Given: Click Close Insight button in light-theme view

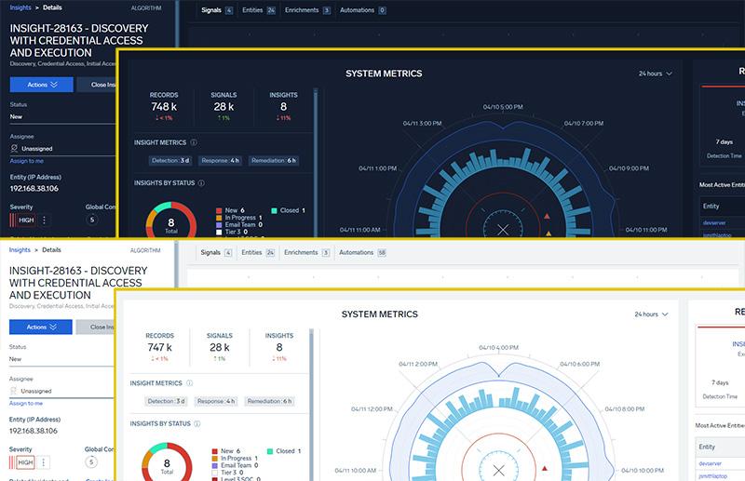Looking at the screenshot, I should [95, 327].
